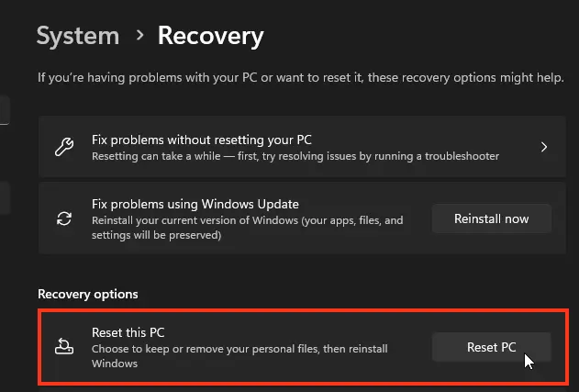Click the recovery options intro paragraph
This screenshot has width=579, height=392.
(x=300, y=79)
